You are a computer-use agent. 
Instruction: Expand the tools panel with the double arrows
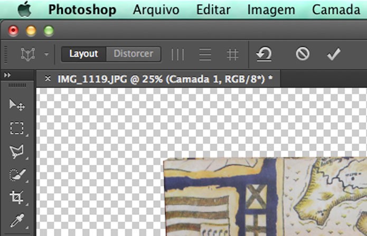click(7, 75)
